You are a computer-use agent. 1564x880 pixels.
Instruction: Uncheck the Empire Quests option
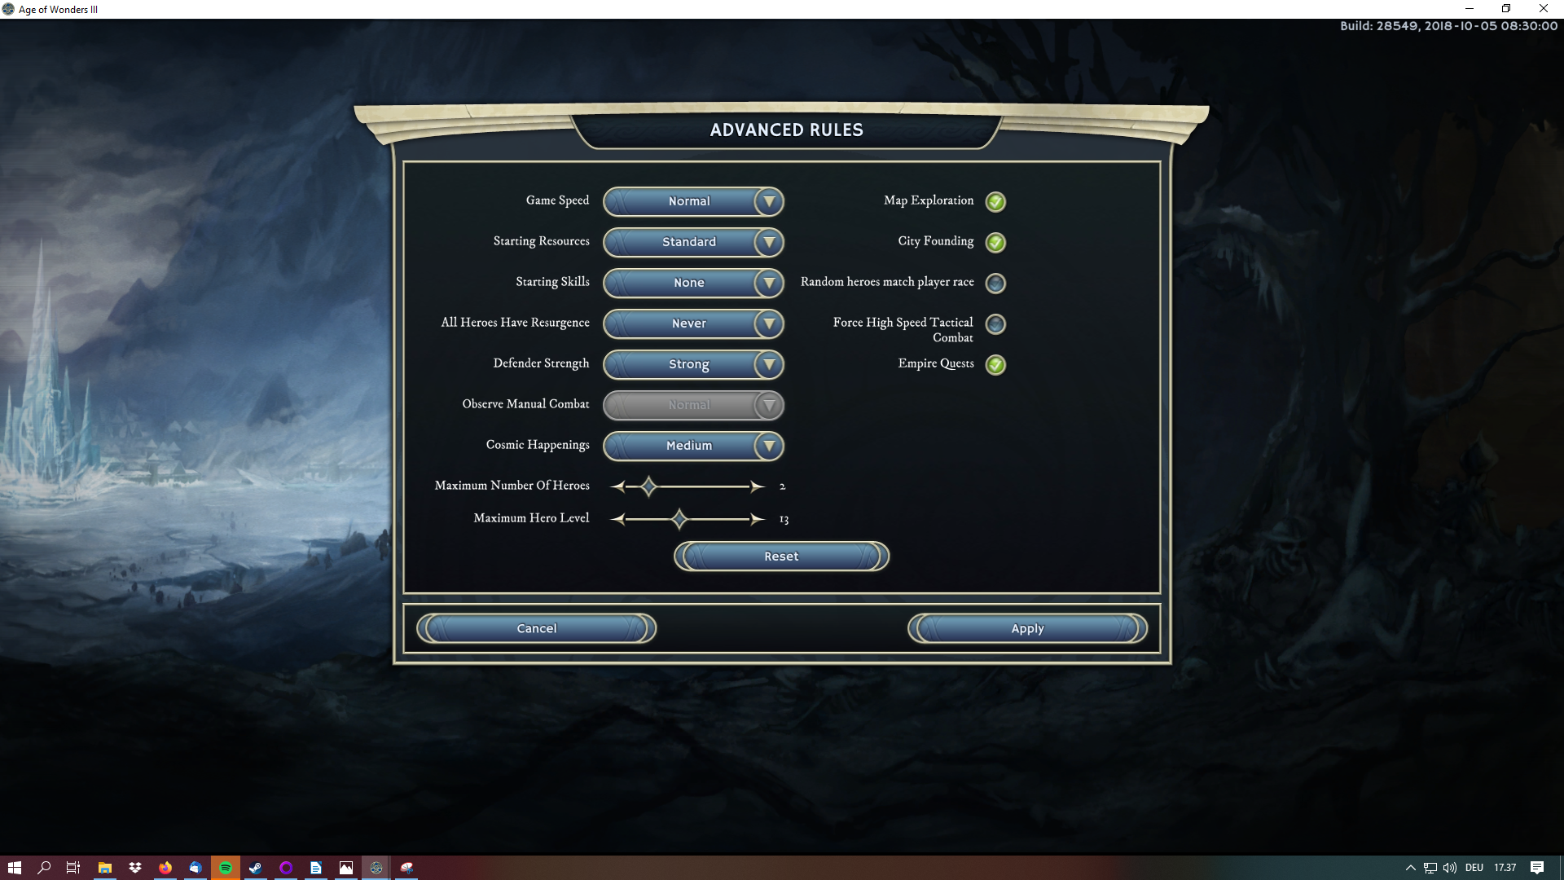[x=995, y=364]
